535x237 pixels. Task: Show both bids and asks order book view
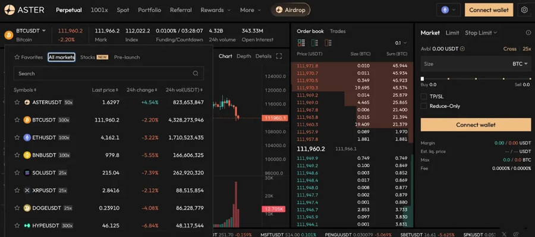coord(301,43)
